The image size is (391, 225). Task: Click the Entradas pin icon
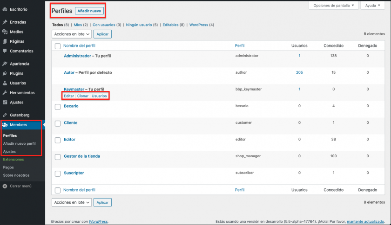click(5, 22)
